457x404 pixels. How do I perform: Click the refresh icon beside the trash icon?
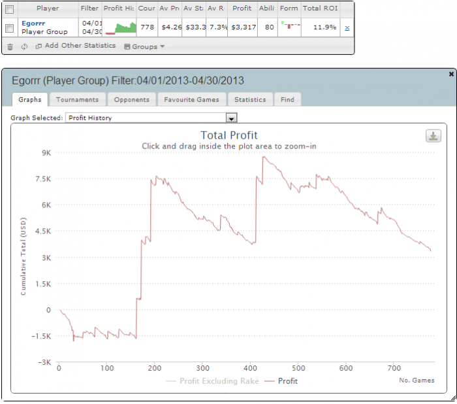click(24, 46)
